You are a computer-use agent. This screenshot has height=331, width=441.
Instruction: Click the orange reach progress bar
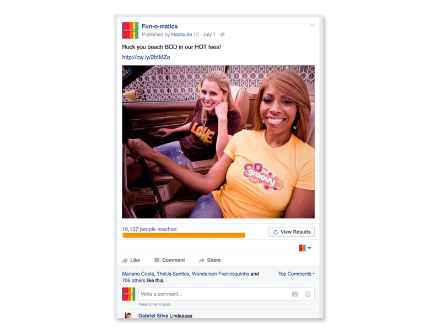click(184, 236)
